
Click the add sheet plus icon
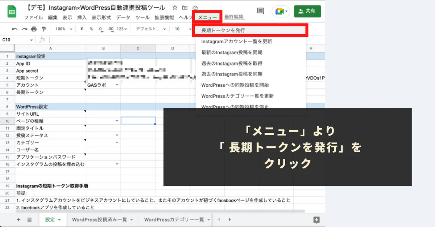[x=18, y=219]
